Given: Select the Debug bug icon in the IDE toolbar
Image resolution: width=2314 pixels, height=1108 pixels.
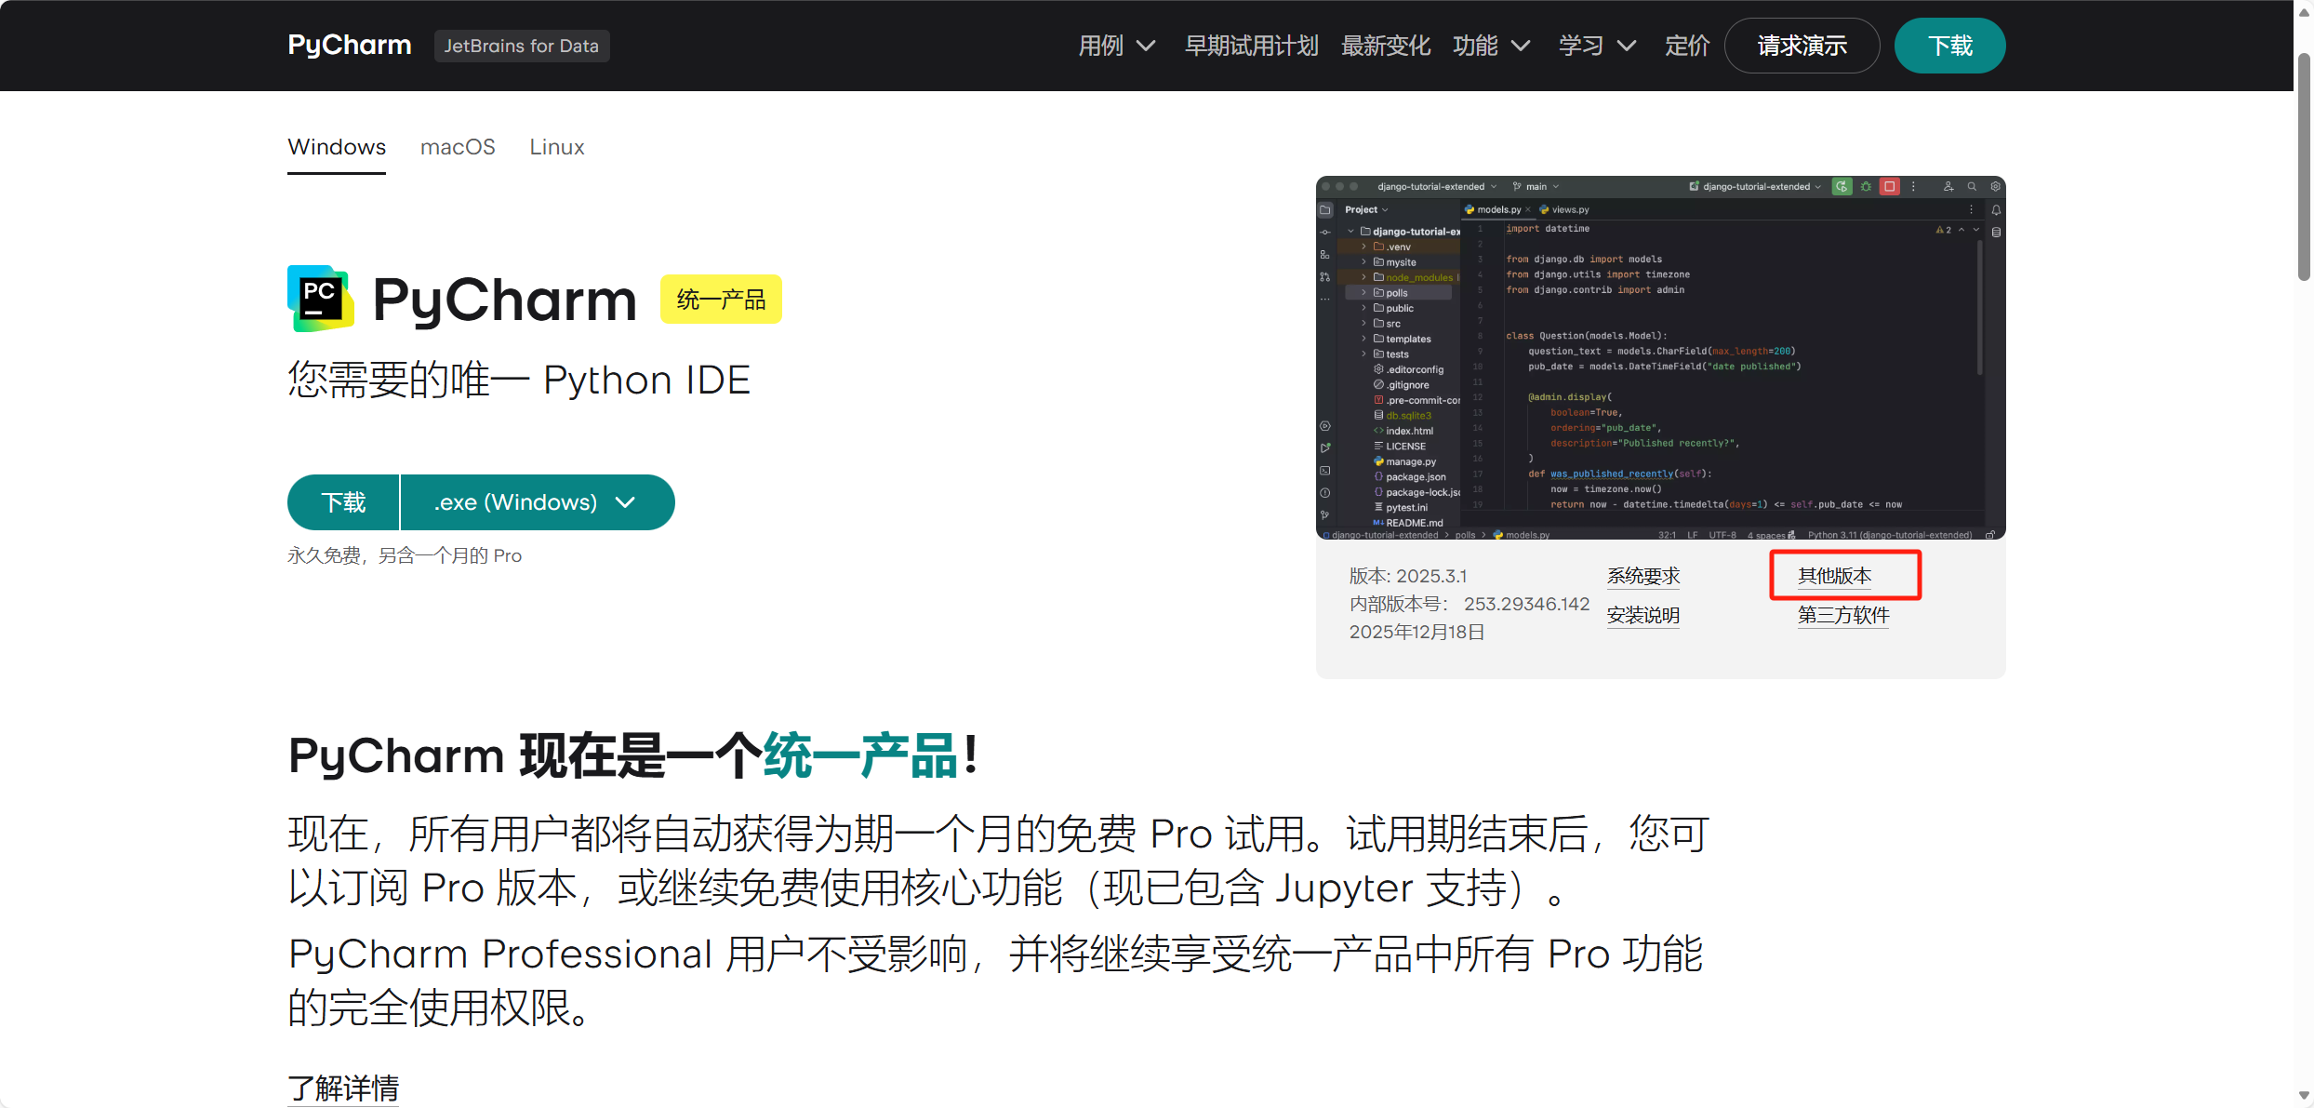Looking at the screenshot, I should tap(1866, 187).
